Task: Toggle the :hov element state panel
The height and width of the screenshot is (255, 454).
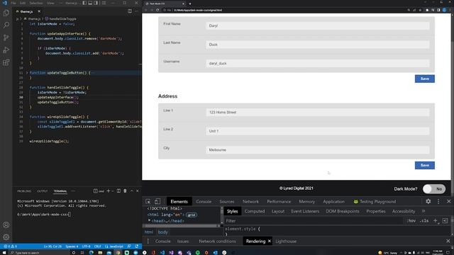Action: pyautogui.click(x=411, y=221)
